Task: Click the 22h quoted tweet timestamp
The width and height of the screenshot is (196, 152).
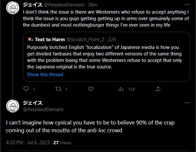Action: [112, 40]
